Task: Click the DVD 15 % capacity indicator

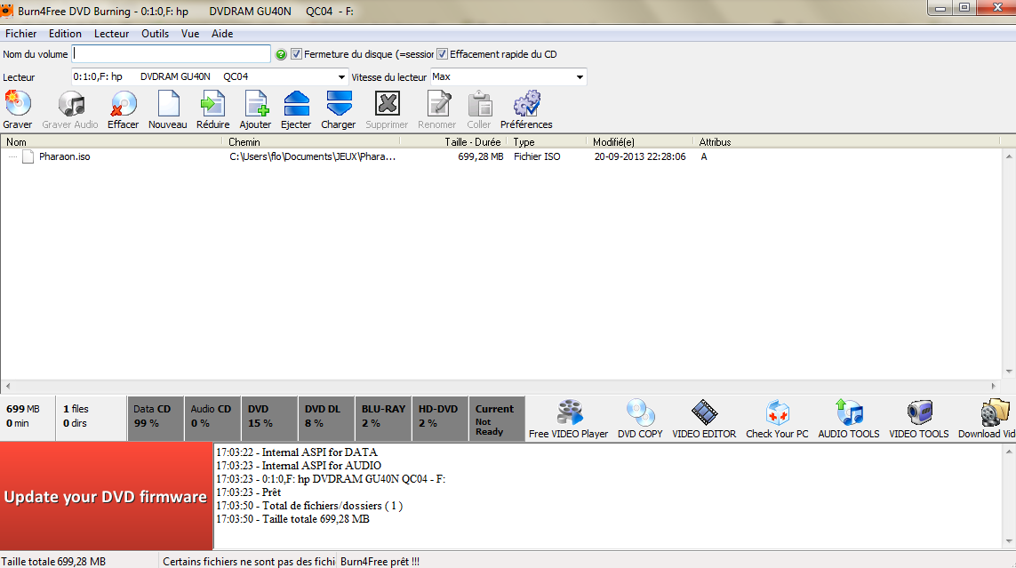Action: [x=269, y=419]
